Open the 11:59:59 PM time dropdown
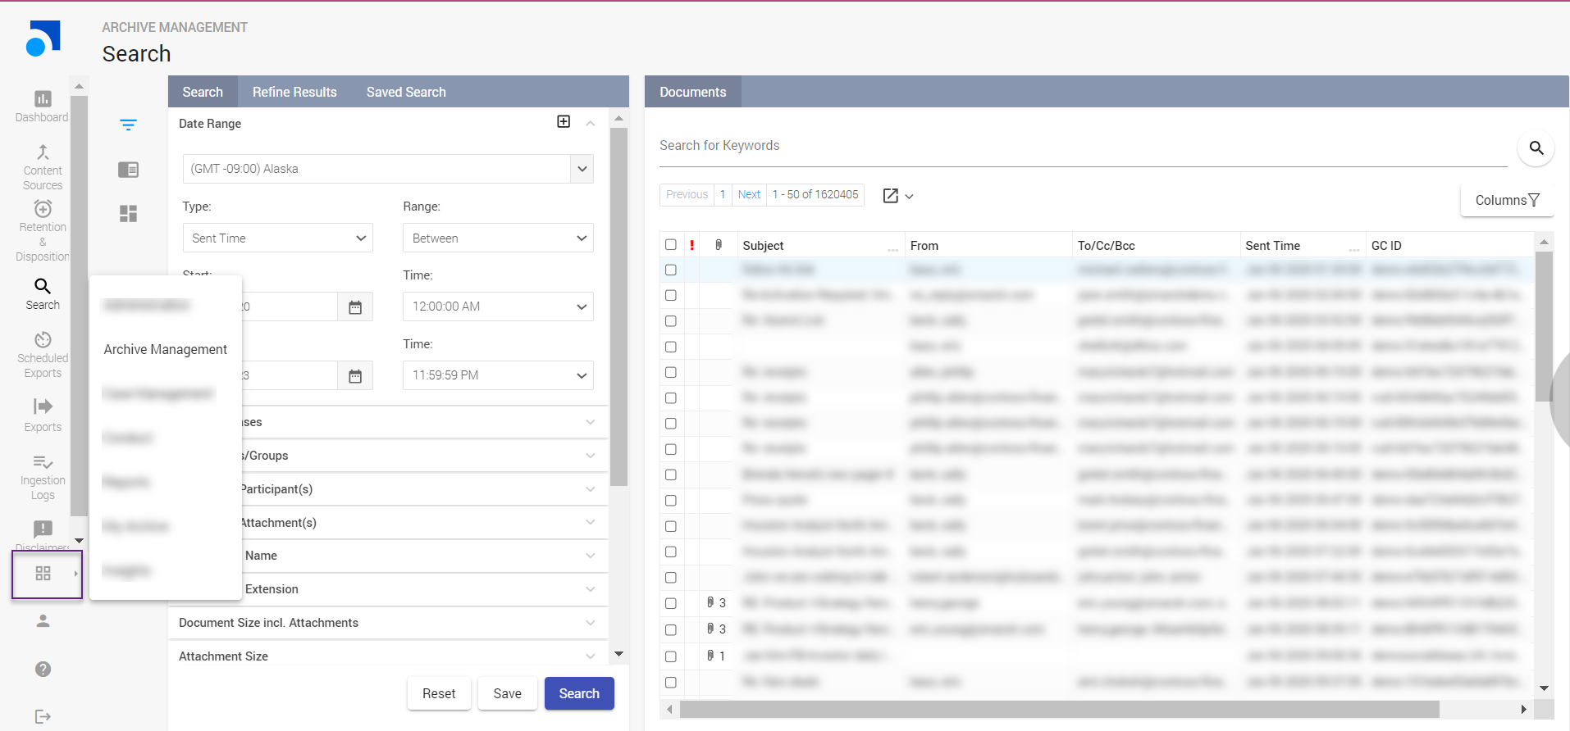The image size is (1570, 731). tap(498, 375)
